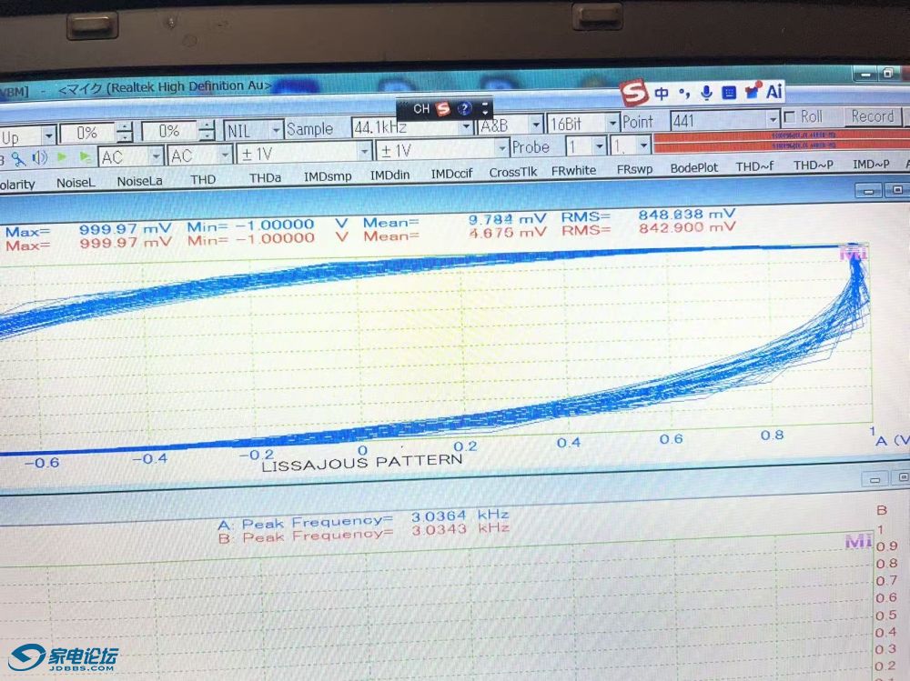This screenshot has height=681, width=910.
Task: Select the IMDccif panel setting
Action: tap(451, 174)
